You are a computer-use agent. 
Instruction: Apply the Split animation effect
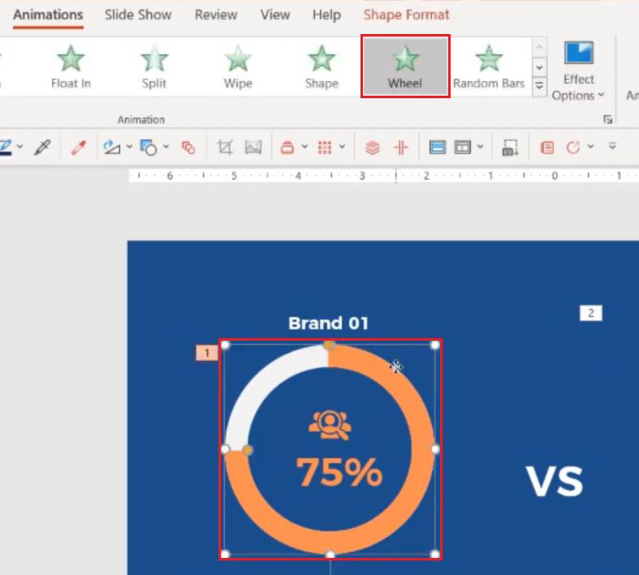click(x=154, y=67)
